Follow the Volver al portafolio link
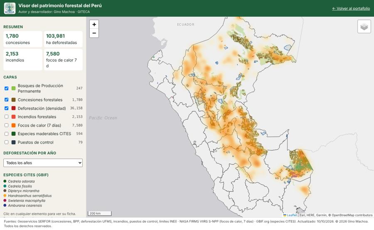The image size is (374, 230). click(x=351, y=8)
